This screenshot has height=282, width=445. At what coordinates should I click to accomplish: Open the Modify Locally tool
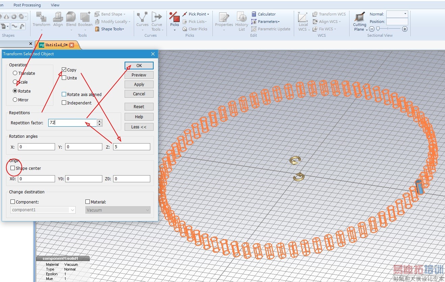(x=112, y=22)
